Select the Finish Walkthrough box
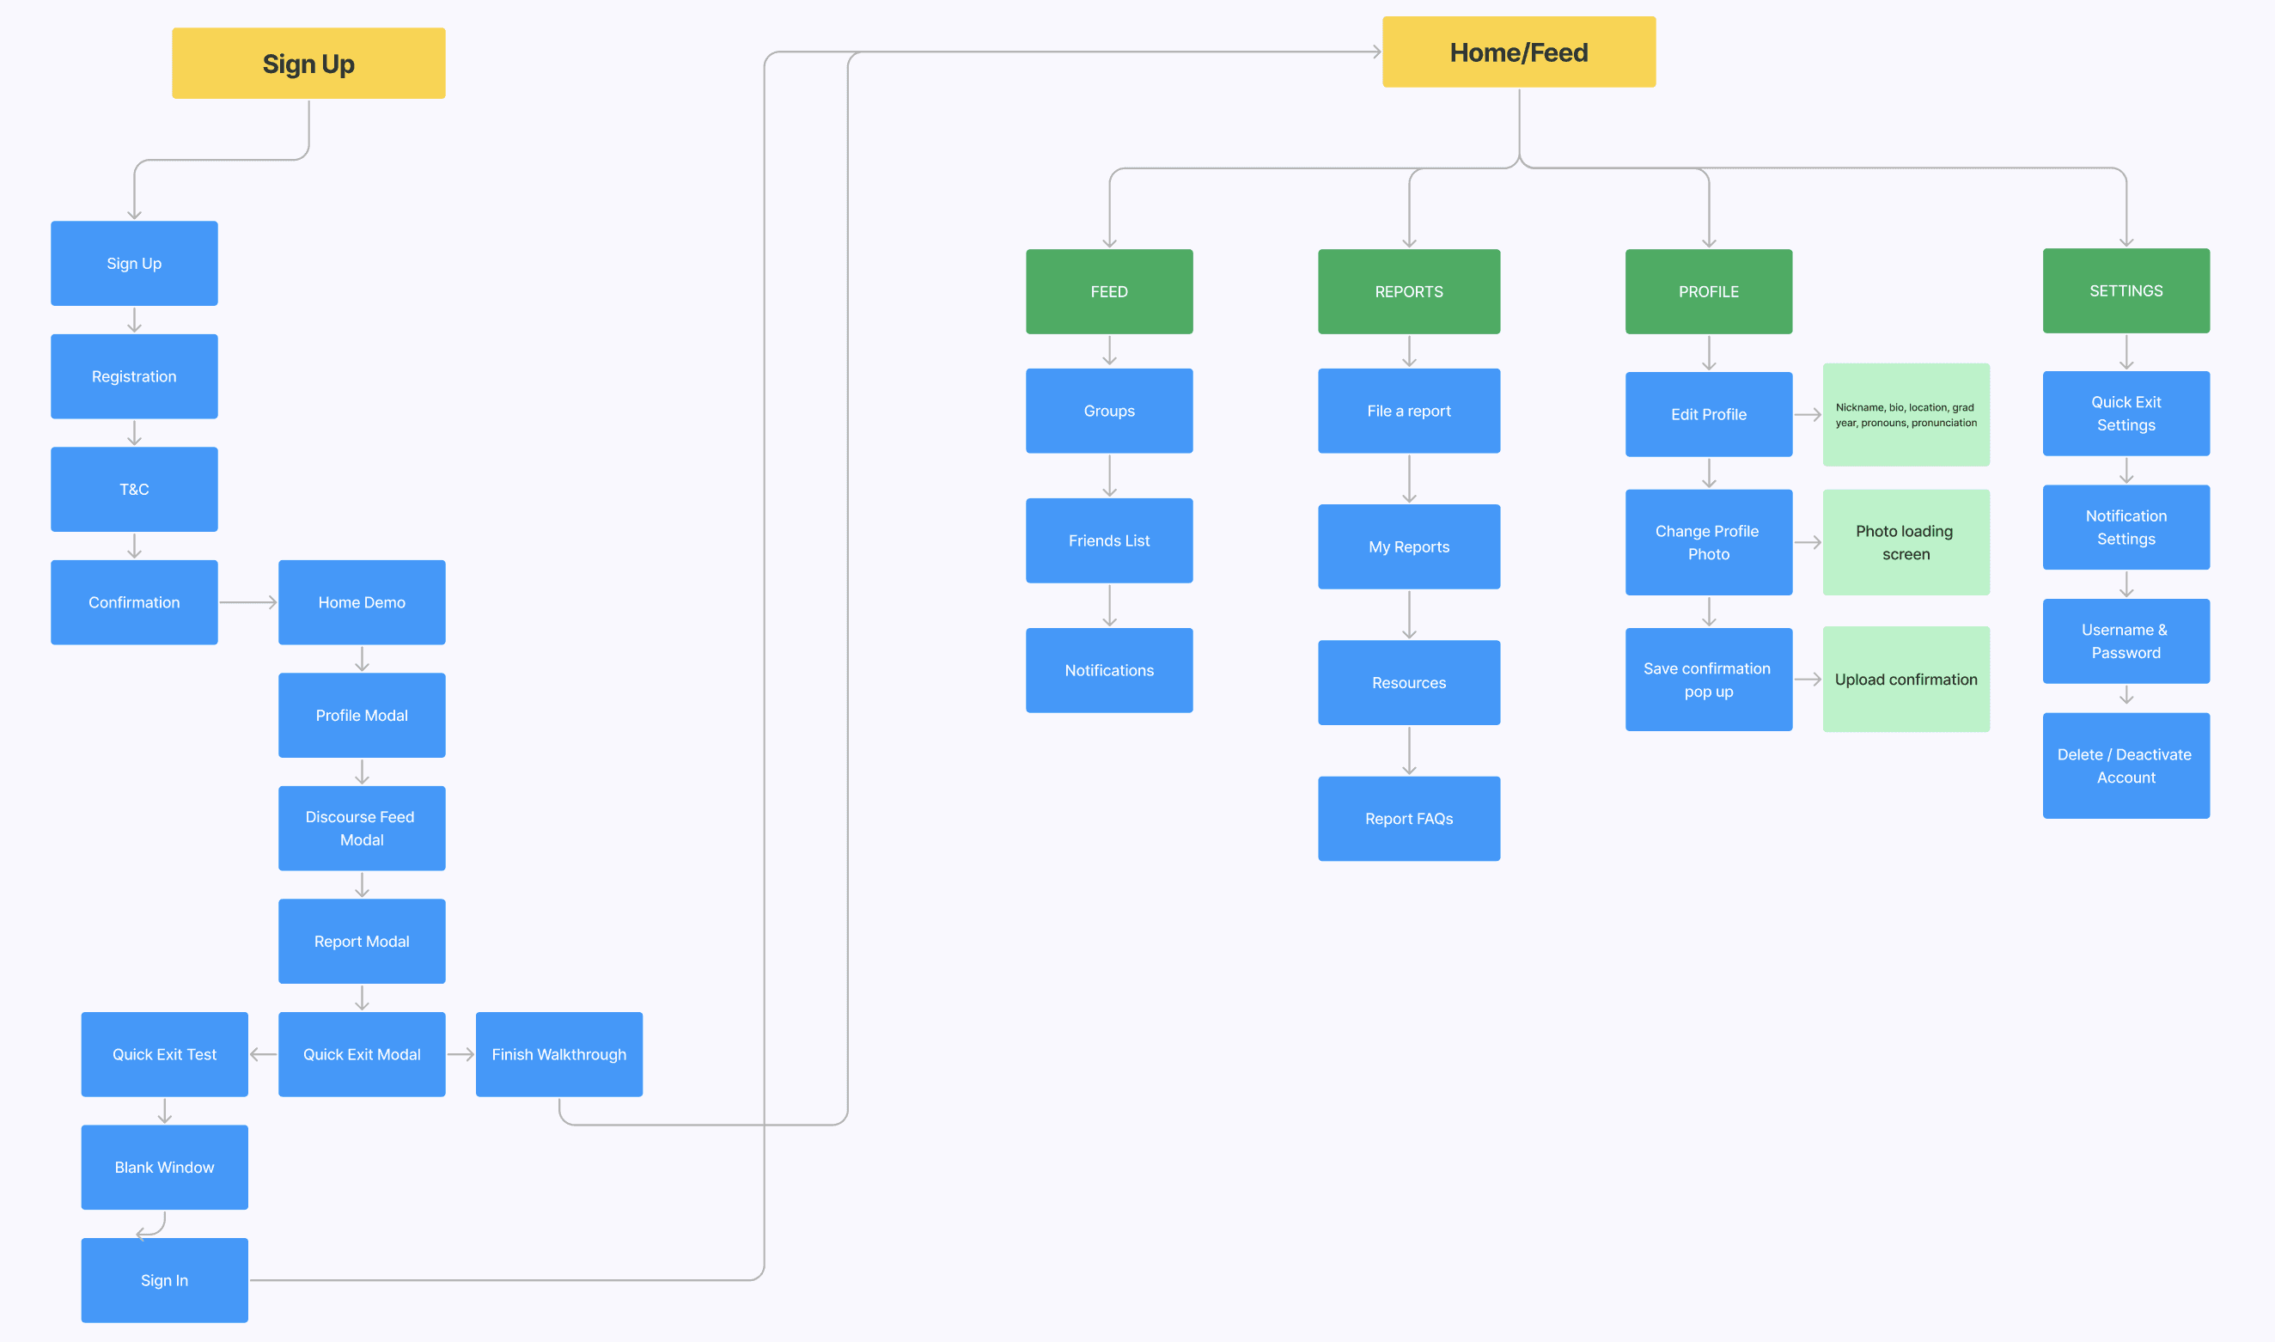The width and height of the screenshot is (2275, 1342). tap(558, 1053)
